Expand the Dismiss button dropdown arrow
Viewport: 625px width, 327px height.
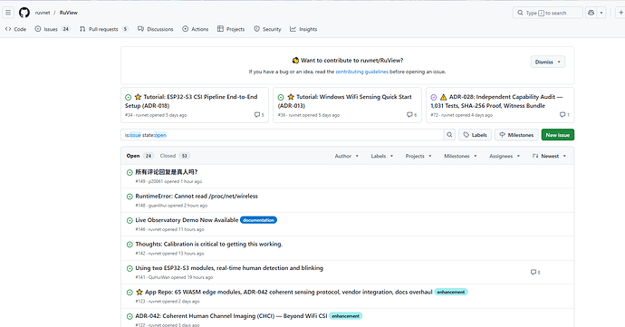(559, 62)
